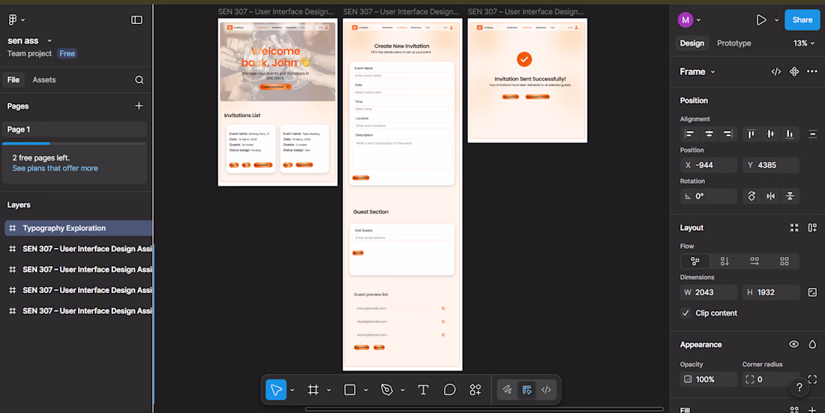This screenshot has height=413, width=825.
Task: Open the Figma main menu logo
Action: (x=13, y=20)
